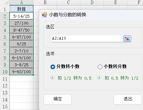Select row 15 header
This screenshot has width=143, height=110.
(5, 106)
